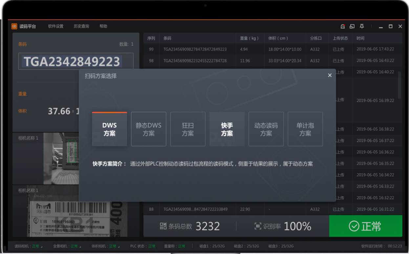Image resolution: width=409 pixels, height=254 pixels.
Task: Click the barcode field showing TGA2342849223
Action: [76, 61]
